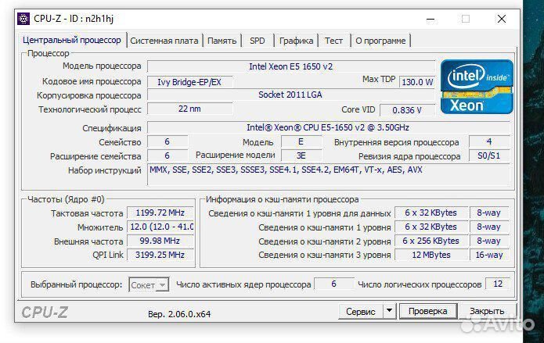Switch to the Системная плата tab
Image resolution: width=544 pixels, height=343 pixels.
tap(164, 41)
